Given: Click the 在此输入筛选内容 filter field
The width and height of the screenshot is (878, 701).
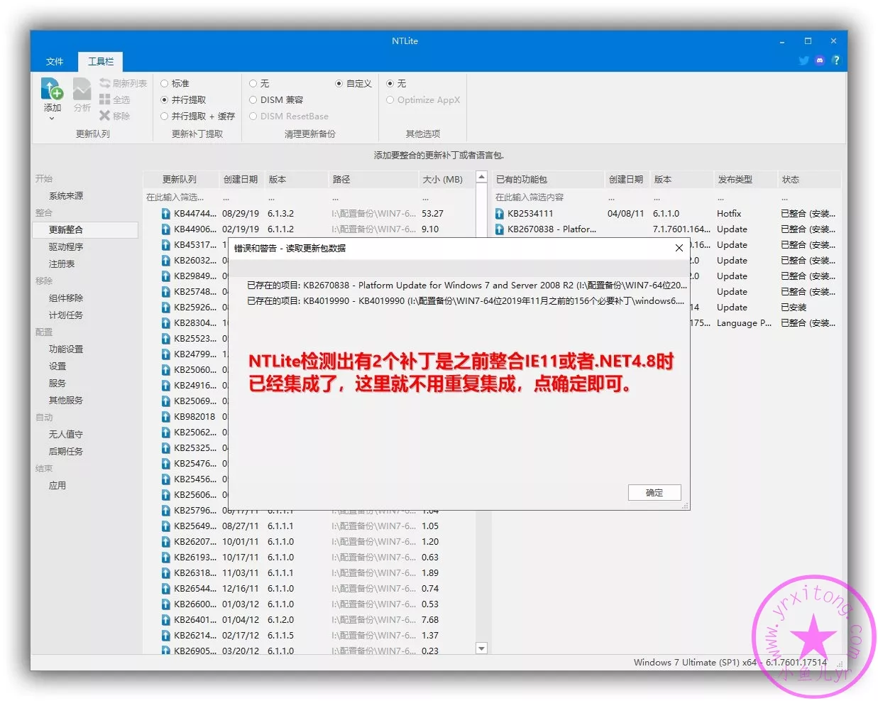Looking at the screenshot, I should point(548,197).
